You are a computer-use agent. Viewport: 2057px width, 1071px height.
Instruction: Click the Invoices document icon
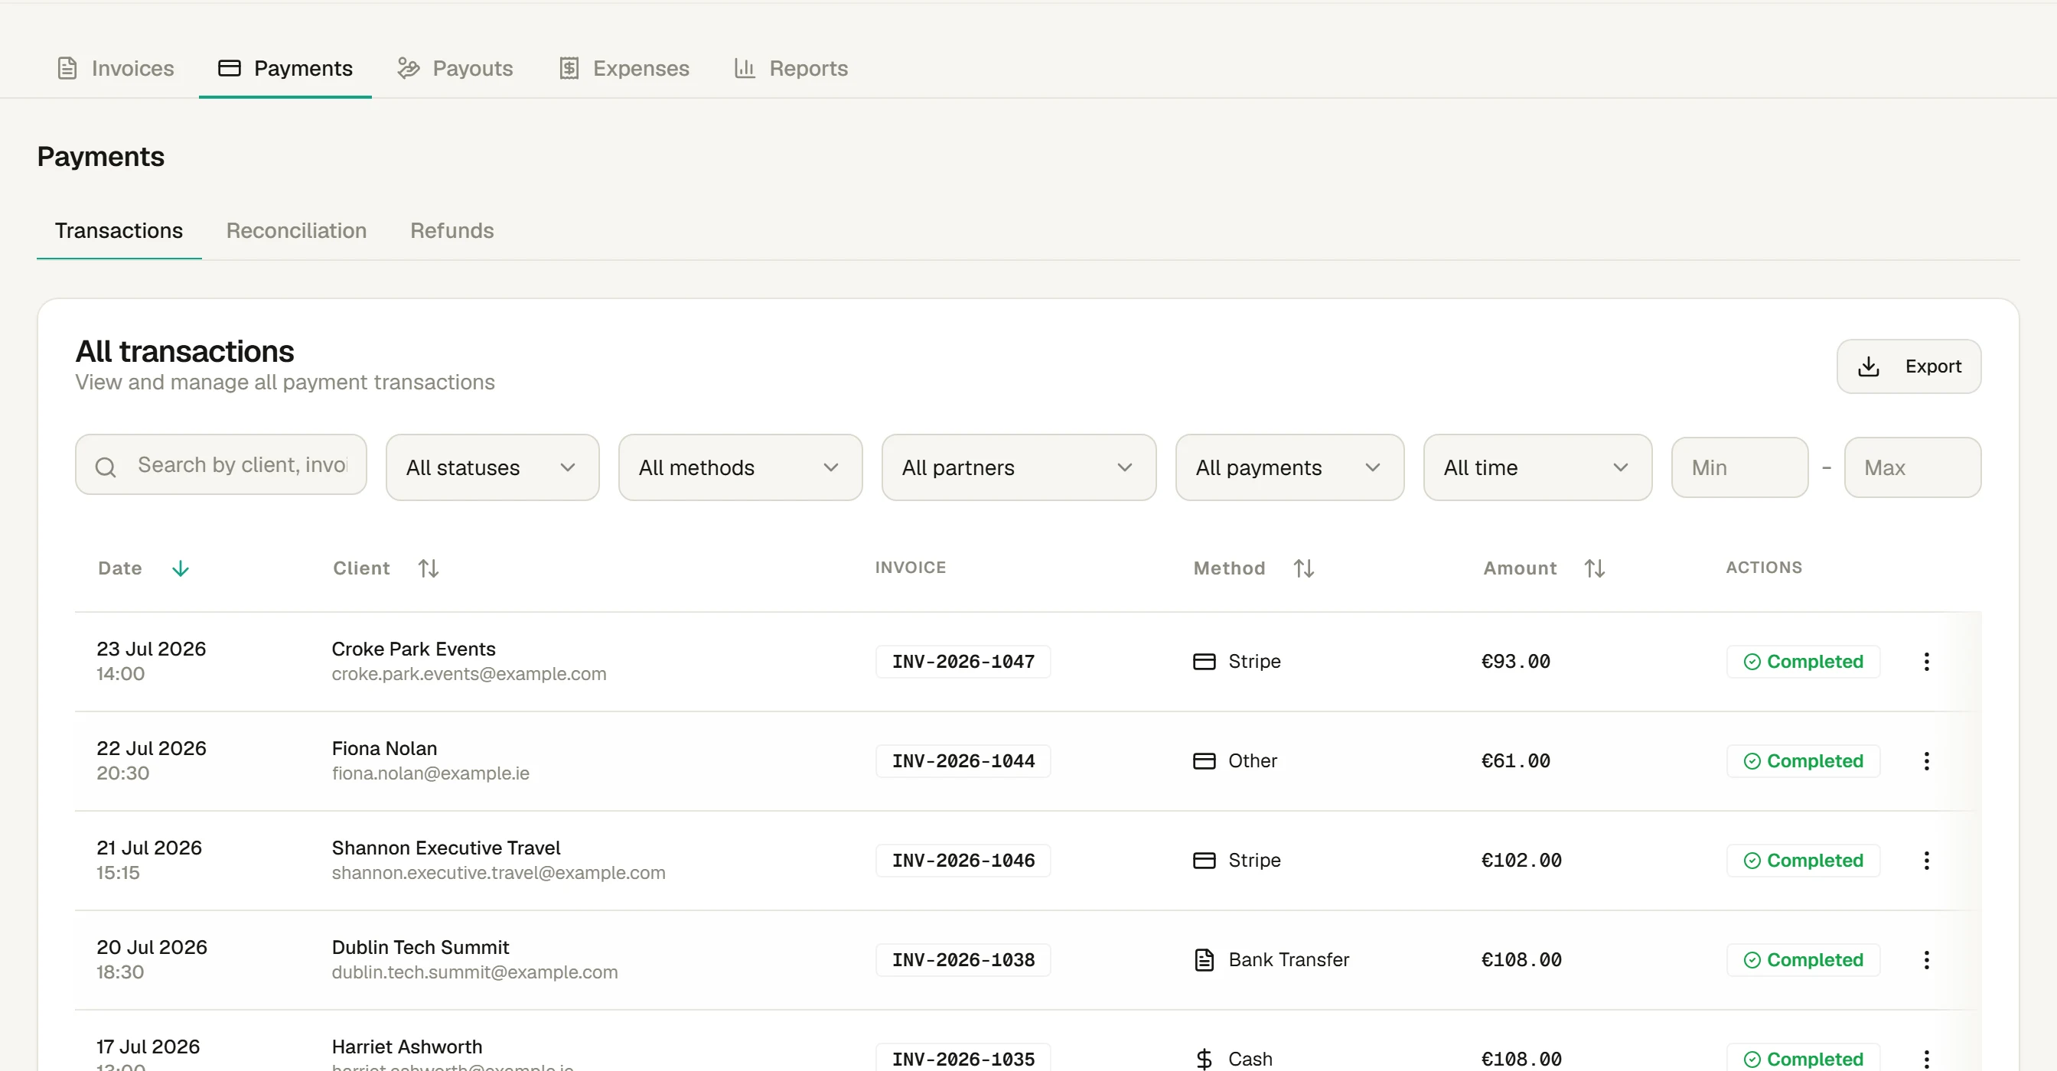coord(67,69)
